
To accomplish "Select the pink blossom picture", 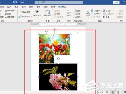I will (58, 77).
